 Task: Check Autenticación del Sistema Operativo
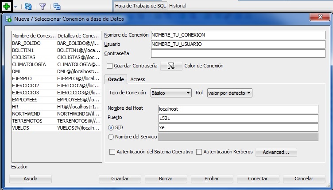[x=112, y=152]
